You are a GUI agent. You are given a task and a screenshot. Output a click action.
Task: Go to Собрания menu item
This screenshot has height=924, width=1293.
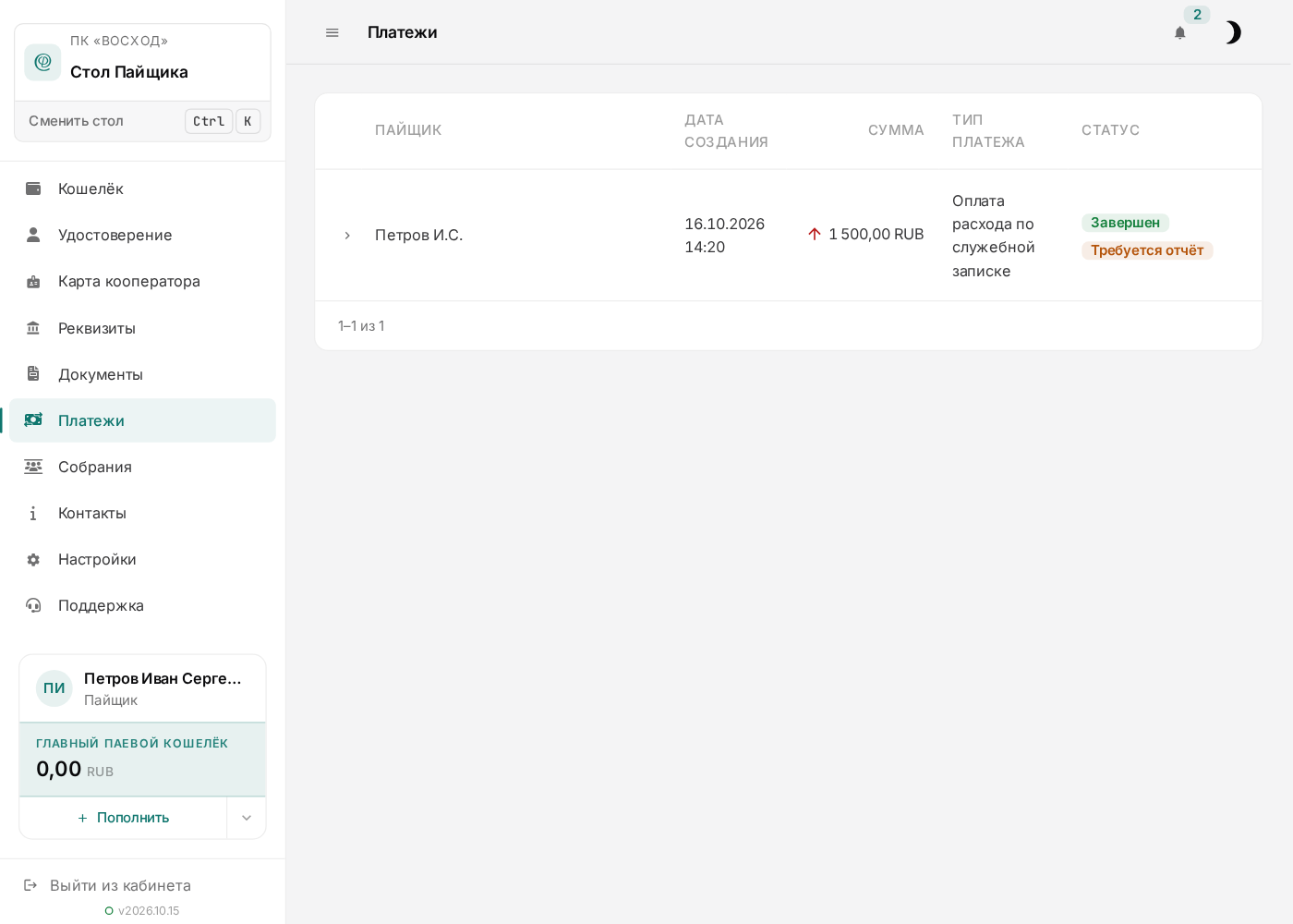(143, 467)
